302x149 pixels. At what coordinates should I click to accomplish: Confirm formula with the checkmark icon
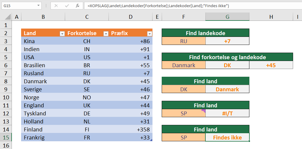pos(67,6)
